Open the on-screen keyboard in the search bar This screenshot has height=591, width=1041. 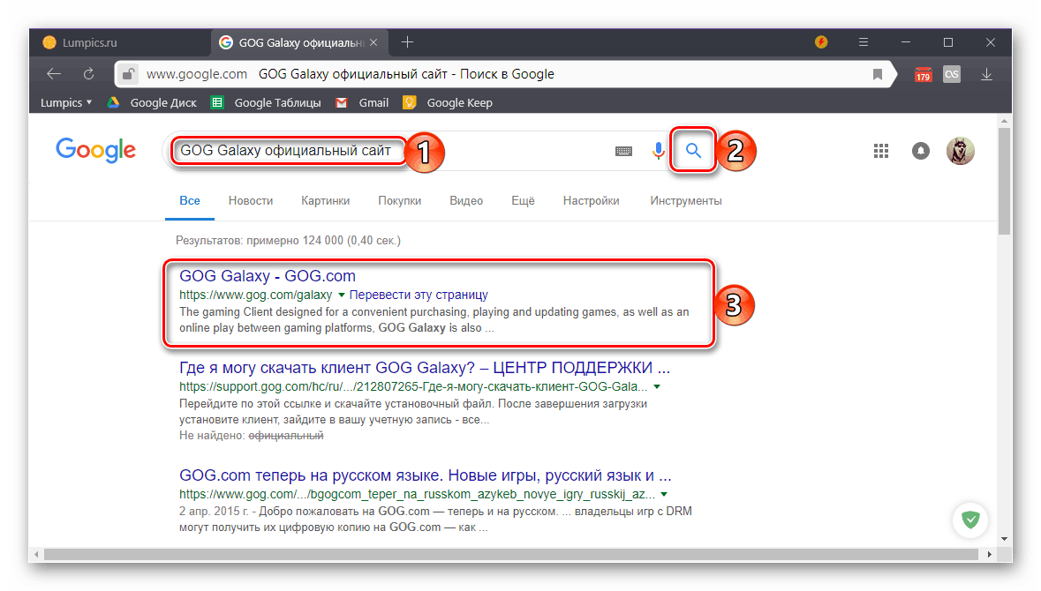click(623, 151)
